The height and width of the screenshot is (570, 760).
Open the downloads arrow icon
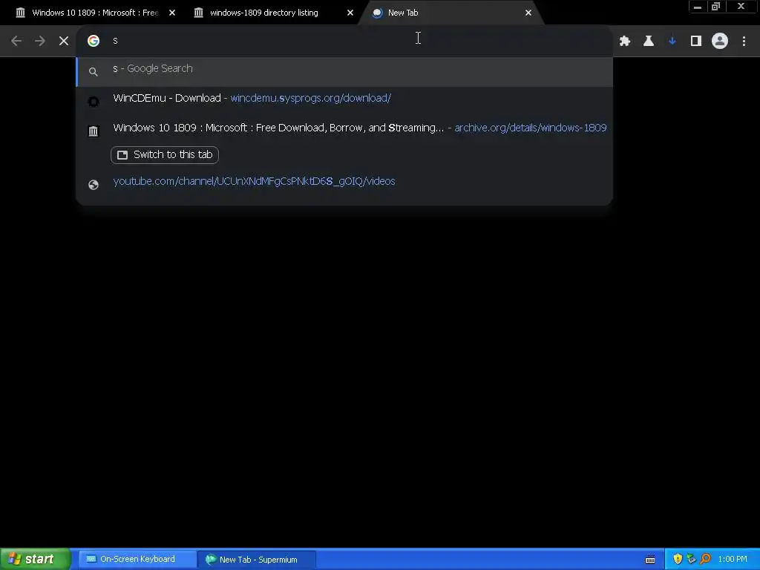click(x=672, y=42)
